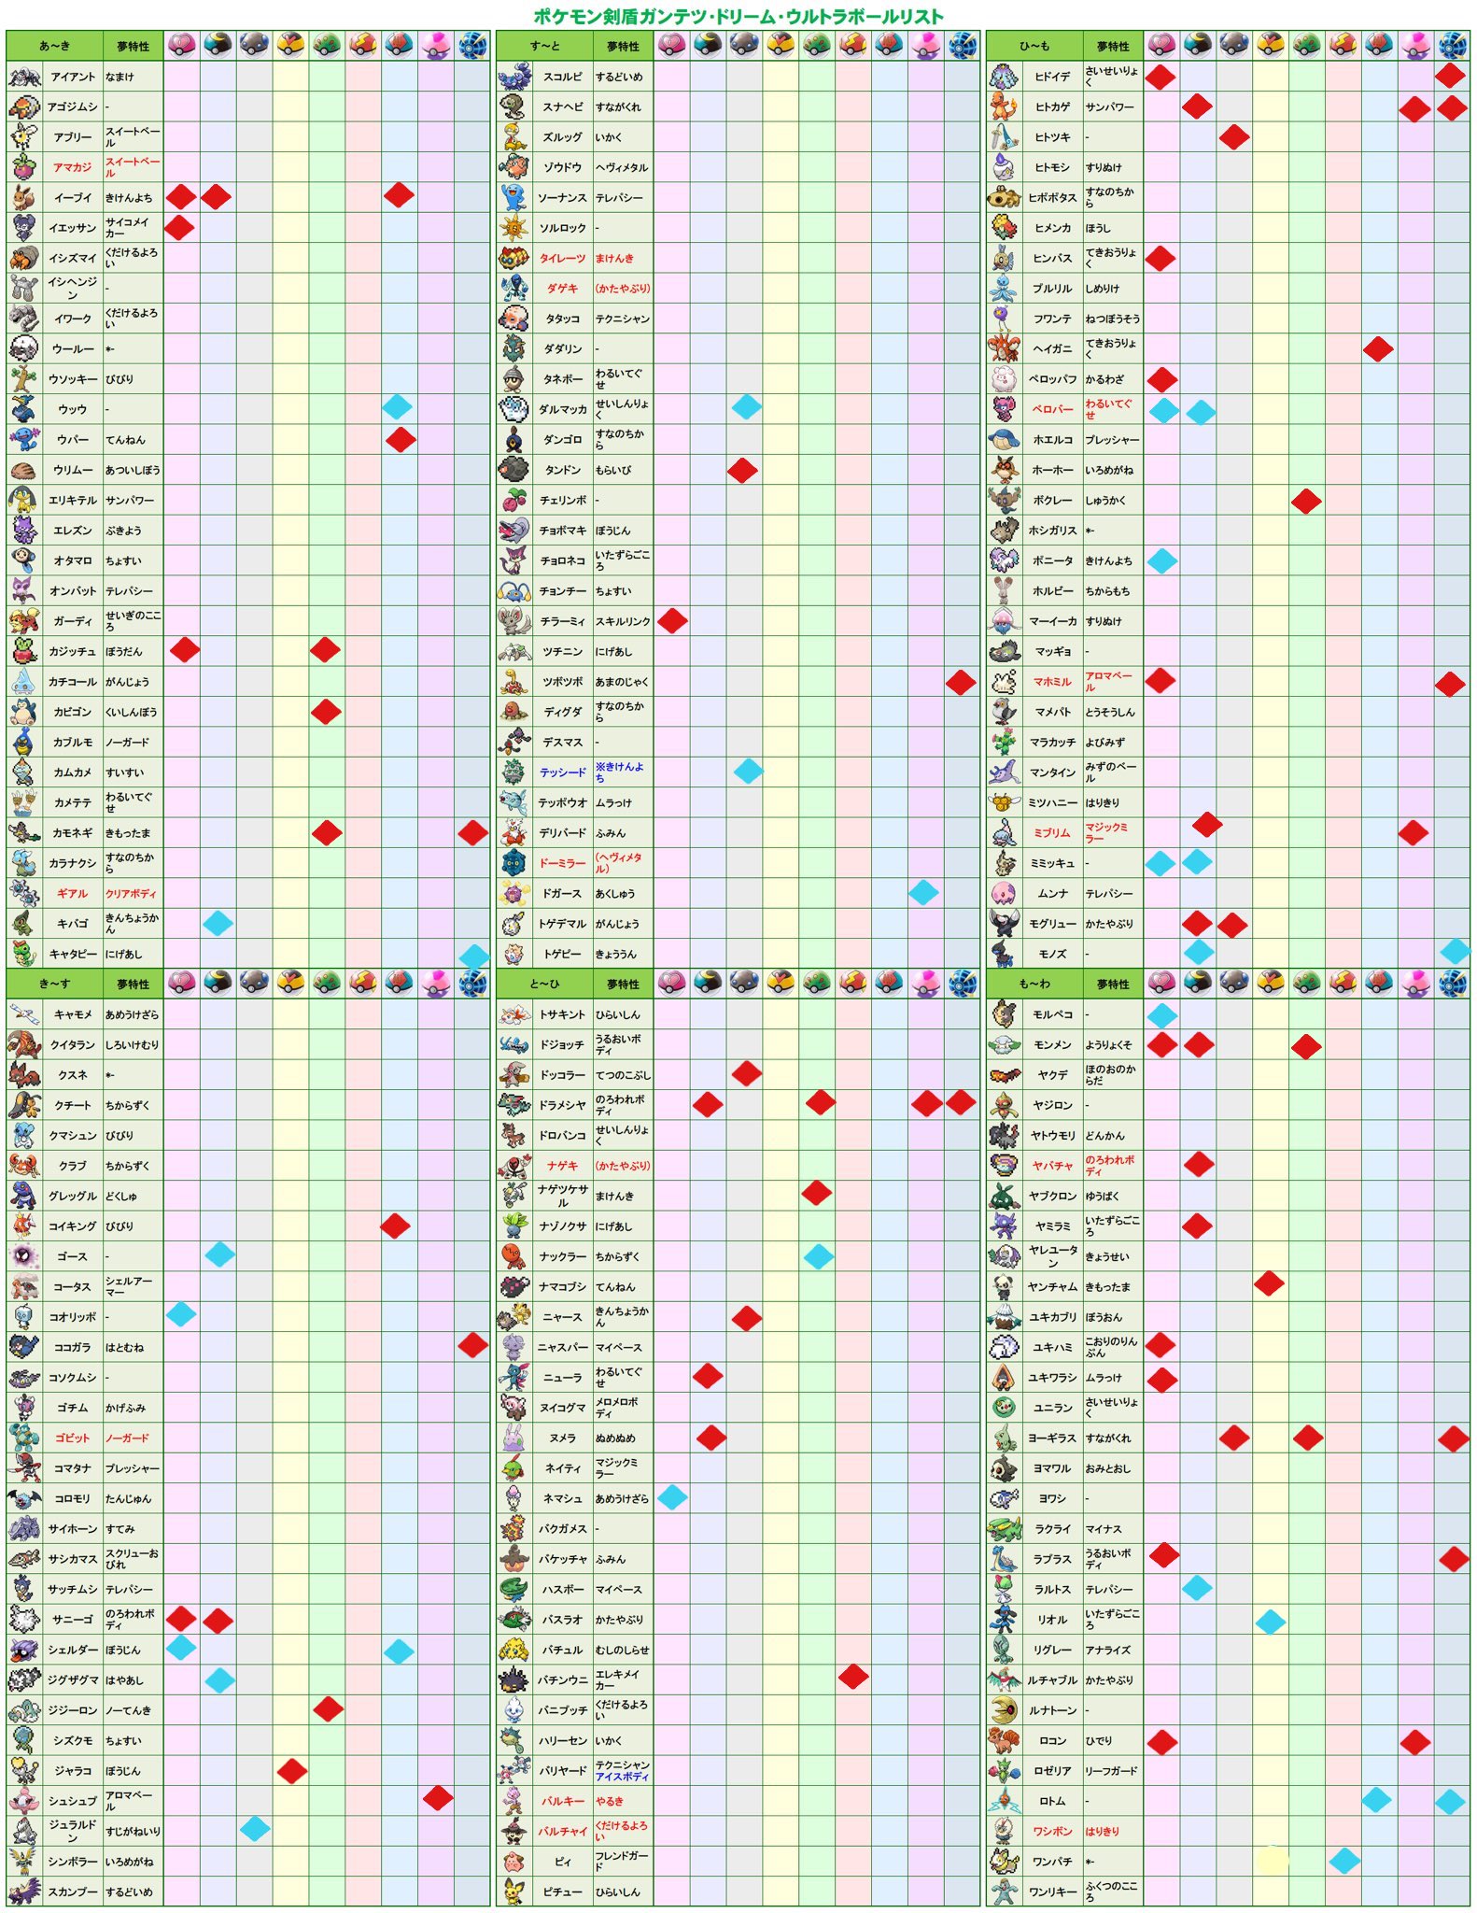Click the す〜と section header cell
This screenshot has height=1913, width=1477.
(544, 46)
